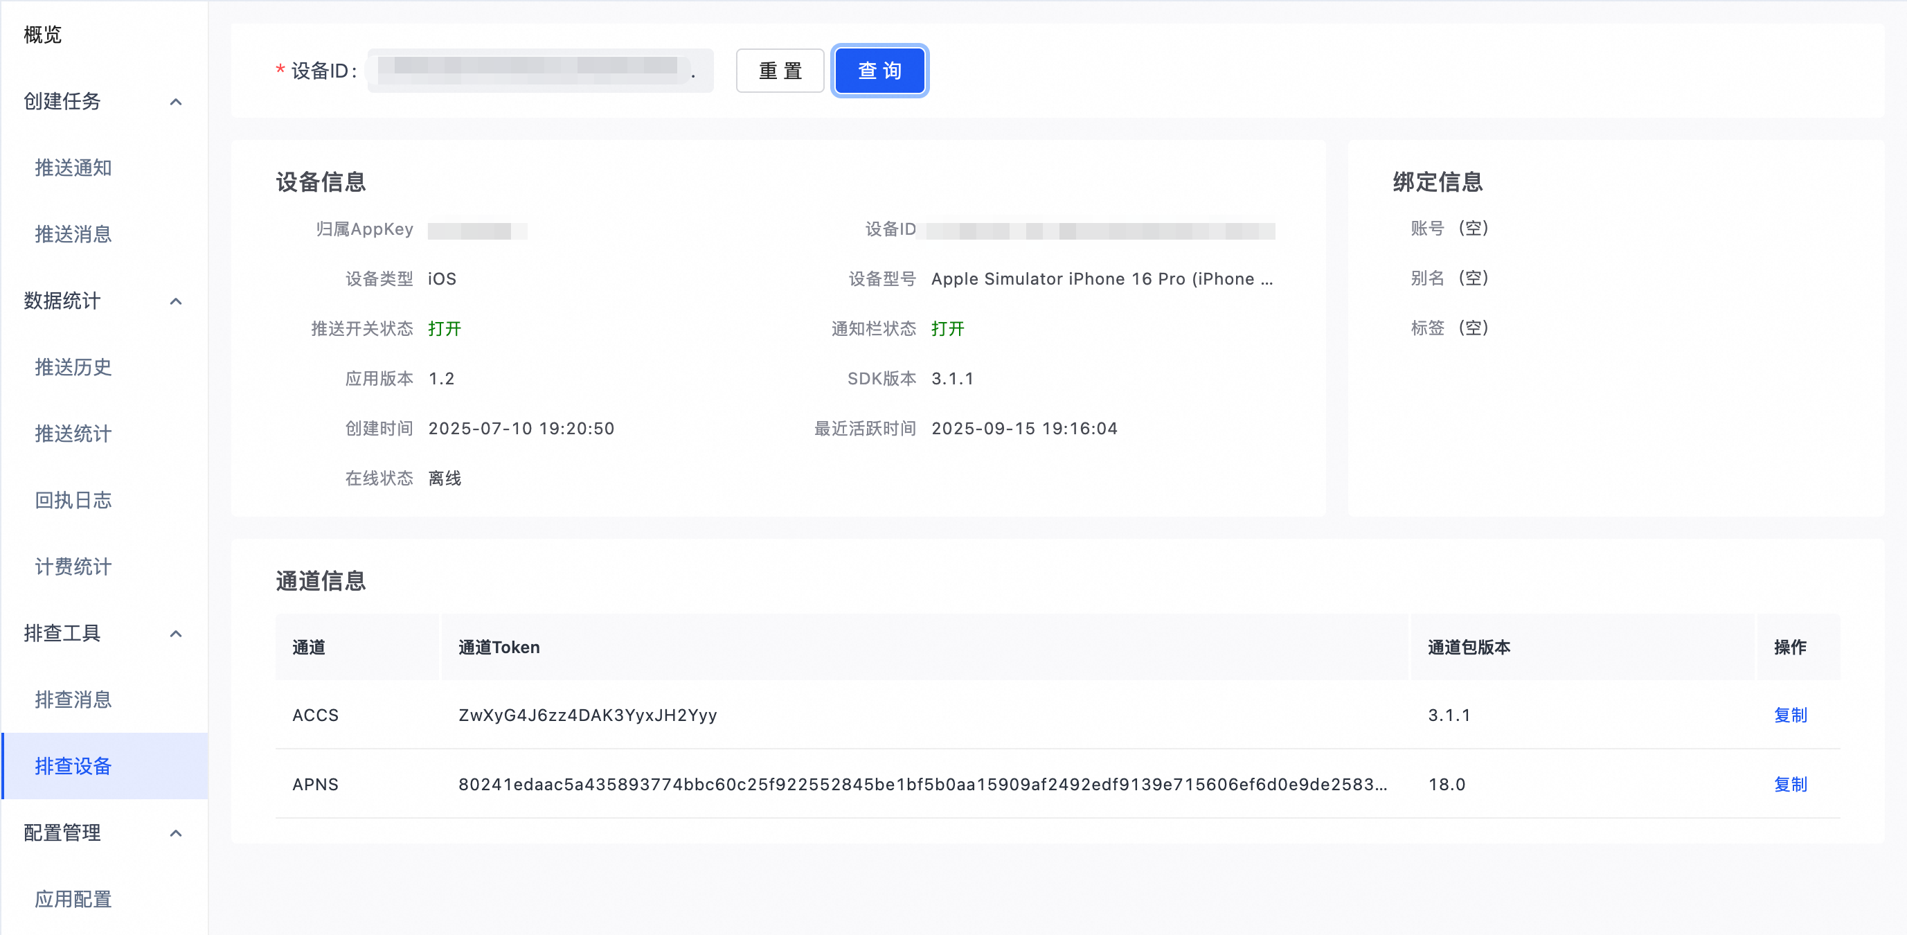The width and height of the screenshot is (1907, 935).
Task: Focus the 设备ID input field
Action: click(539, 71)
